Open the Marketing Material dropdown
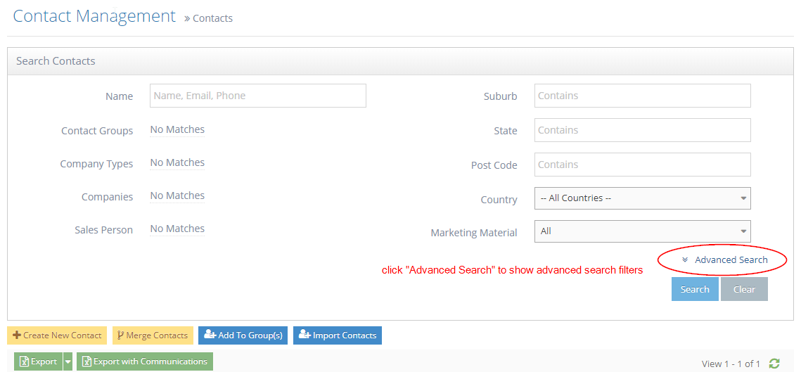This screenshot has width=801, height=372. pyautogui.click(x=643, y=231)
